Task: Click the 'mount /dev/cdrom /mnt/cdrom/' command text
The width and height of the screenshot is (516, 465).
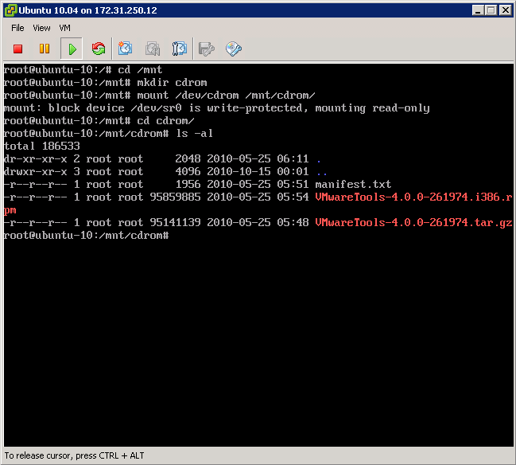Action: pos(226,96)
